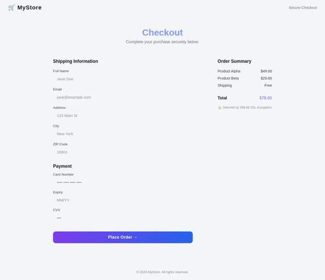Click the Payment section heading
The width and height of the screenshot is (325, 280).
pyautogui.click(x=62, y=166)
